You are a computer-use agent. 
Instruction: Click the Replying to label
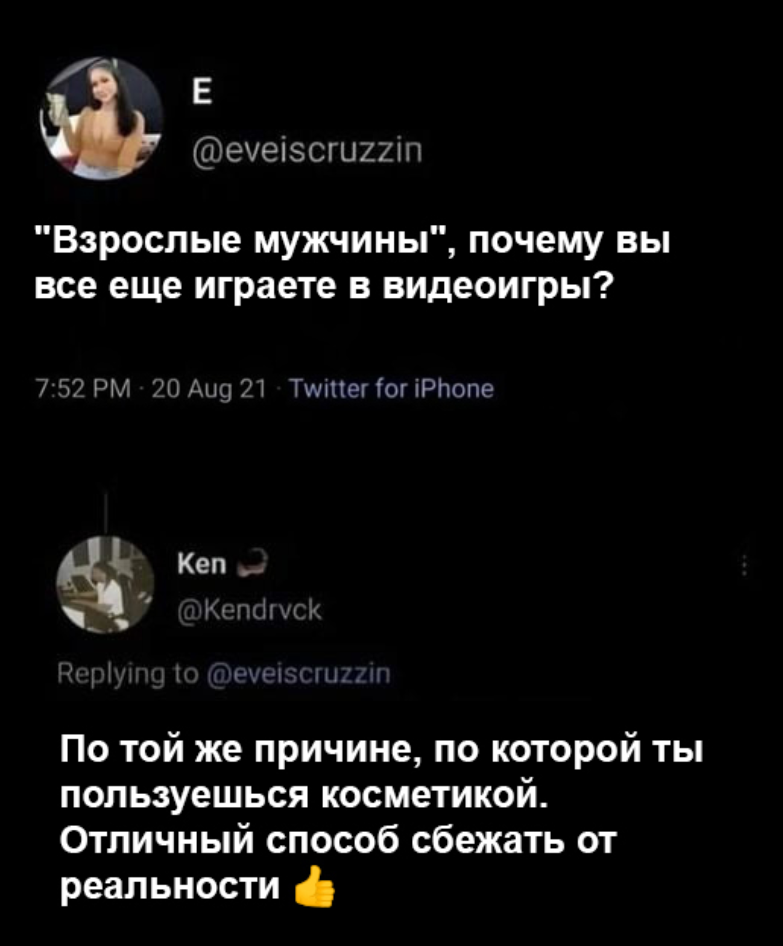[x=128, y=675]
